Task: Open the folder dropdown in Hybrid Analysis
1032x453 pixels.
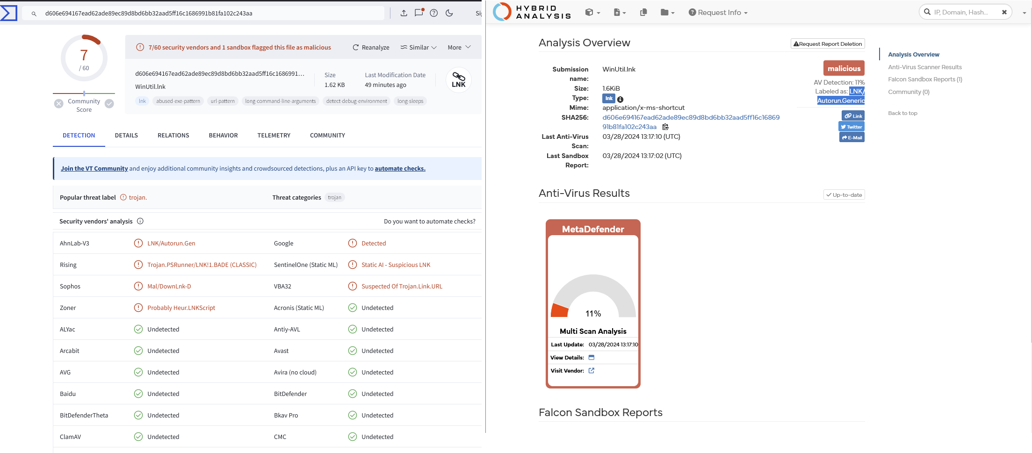Action: coord(667,13)
